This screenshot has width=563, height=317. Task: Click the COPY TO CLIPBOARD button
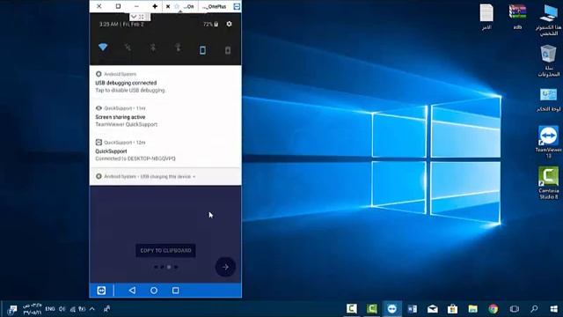pos(165,250)
